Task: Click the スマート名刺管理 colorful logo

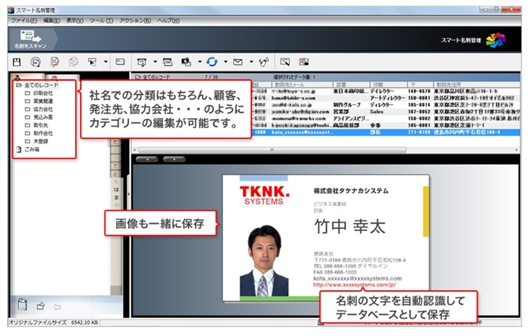Action: tap(496, 40)
